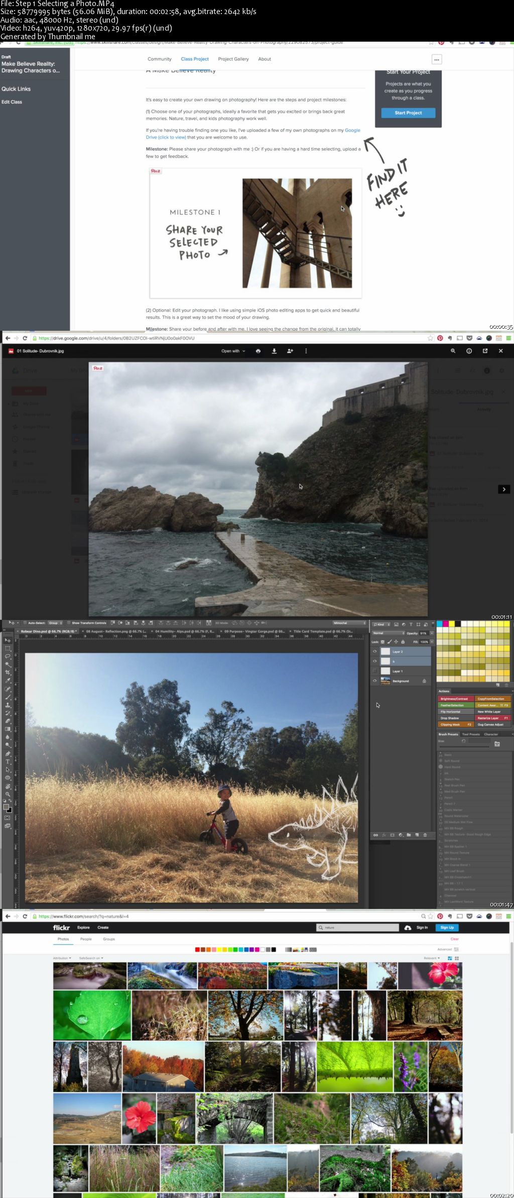Pick red color filter swatch on Flickr
514x1198 pixels.
pyautogui.click(x=197, y=950)
